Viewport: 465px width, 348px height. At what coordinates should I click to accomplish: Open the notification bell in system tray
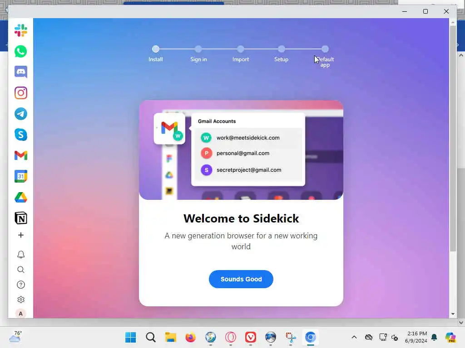tap(434, 337)
